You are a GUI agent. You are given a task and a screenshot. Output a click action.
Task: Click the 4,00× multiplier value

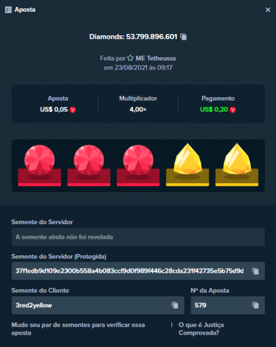(138, 110)
